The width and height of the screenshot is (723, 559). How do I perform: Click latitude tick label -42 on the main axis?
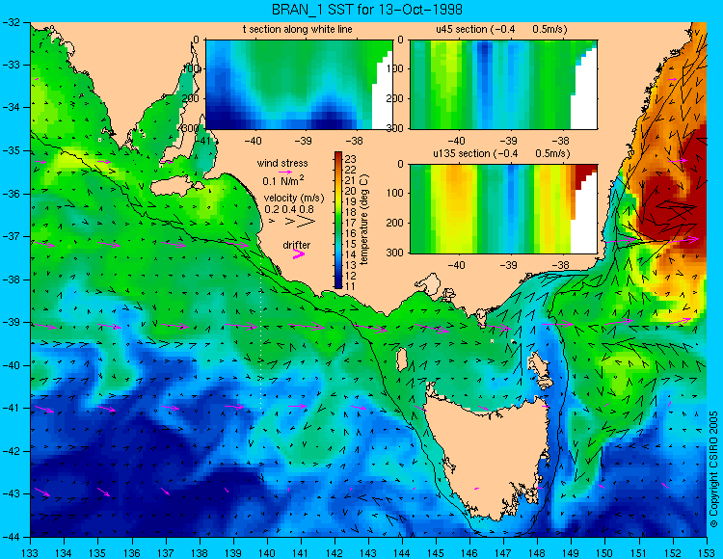(12, 451)
